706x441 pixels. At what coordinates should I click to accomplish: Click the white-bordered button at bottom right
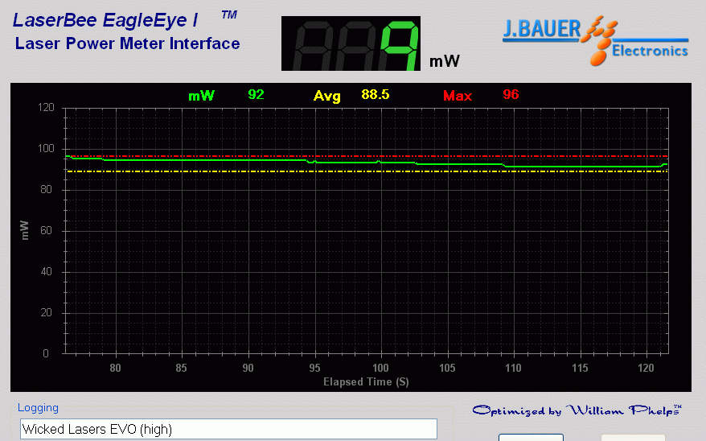point(531,437)
